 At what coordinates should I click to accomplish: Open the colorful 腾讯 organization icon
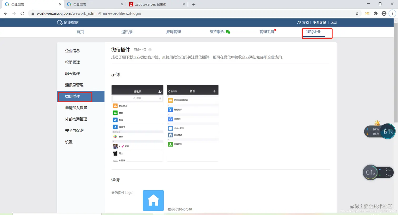[x=115, y=136]
